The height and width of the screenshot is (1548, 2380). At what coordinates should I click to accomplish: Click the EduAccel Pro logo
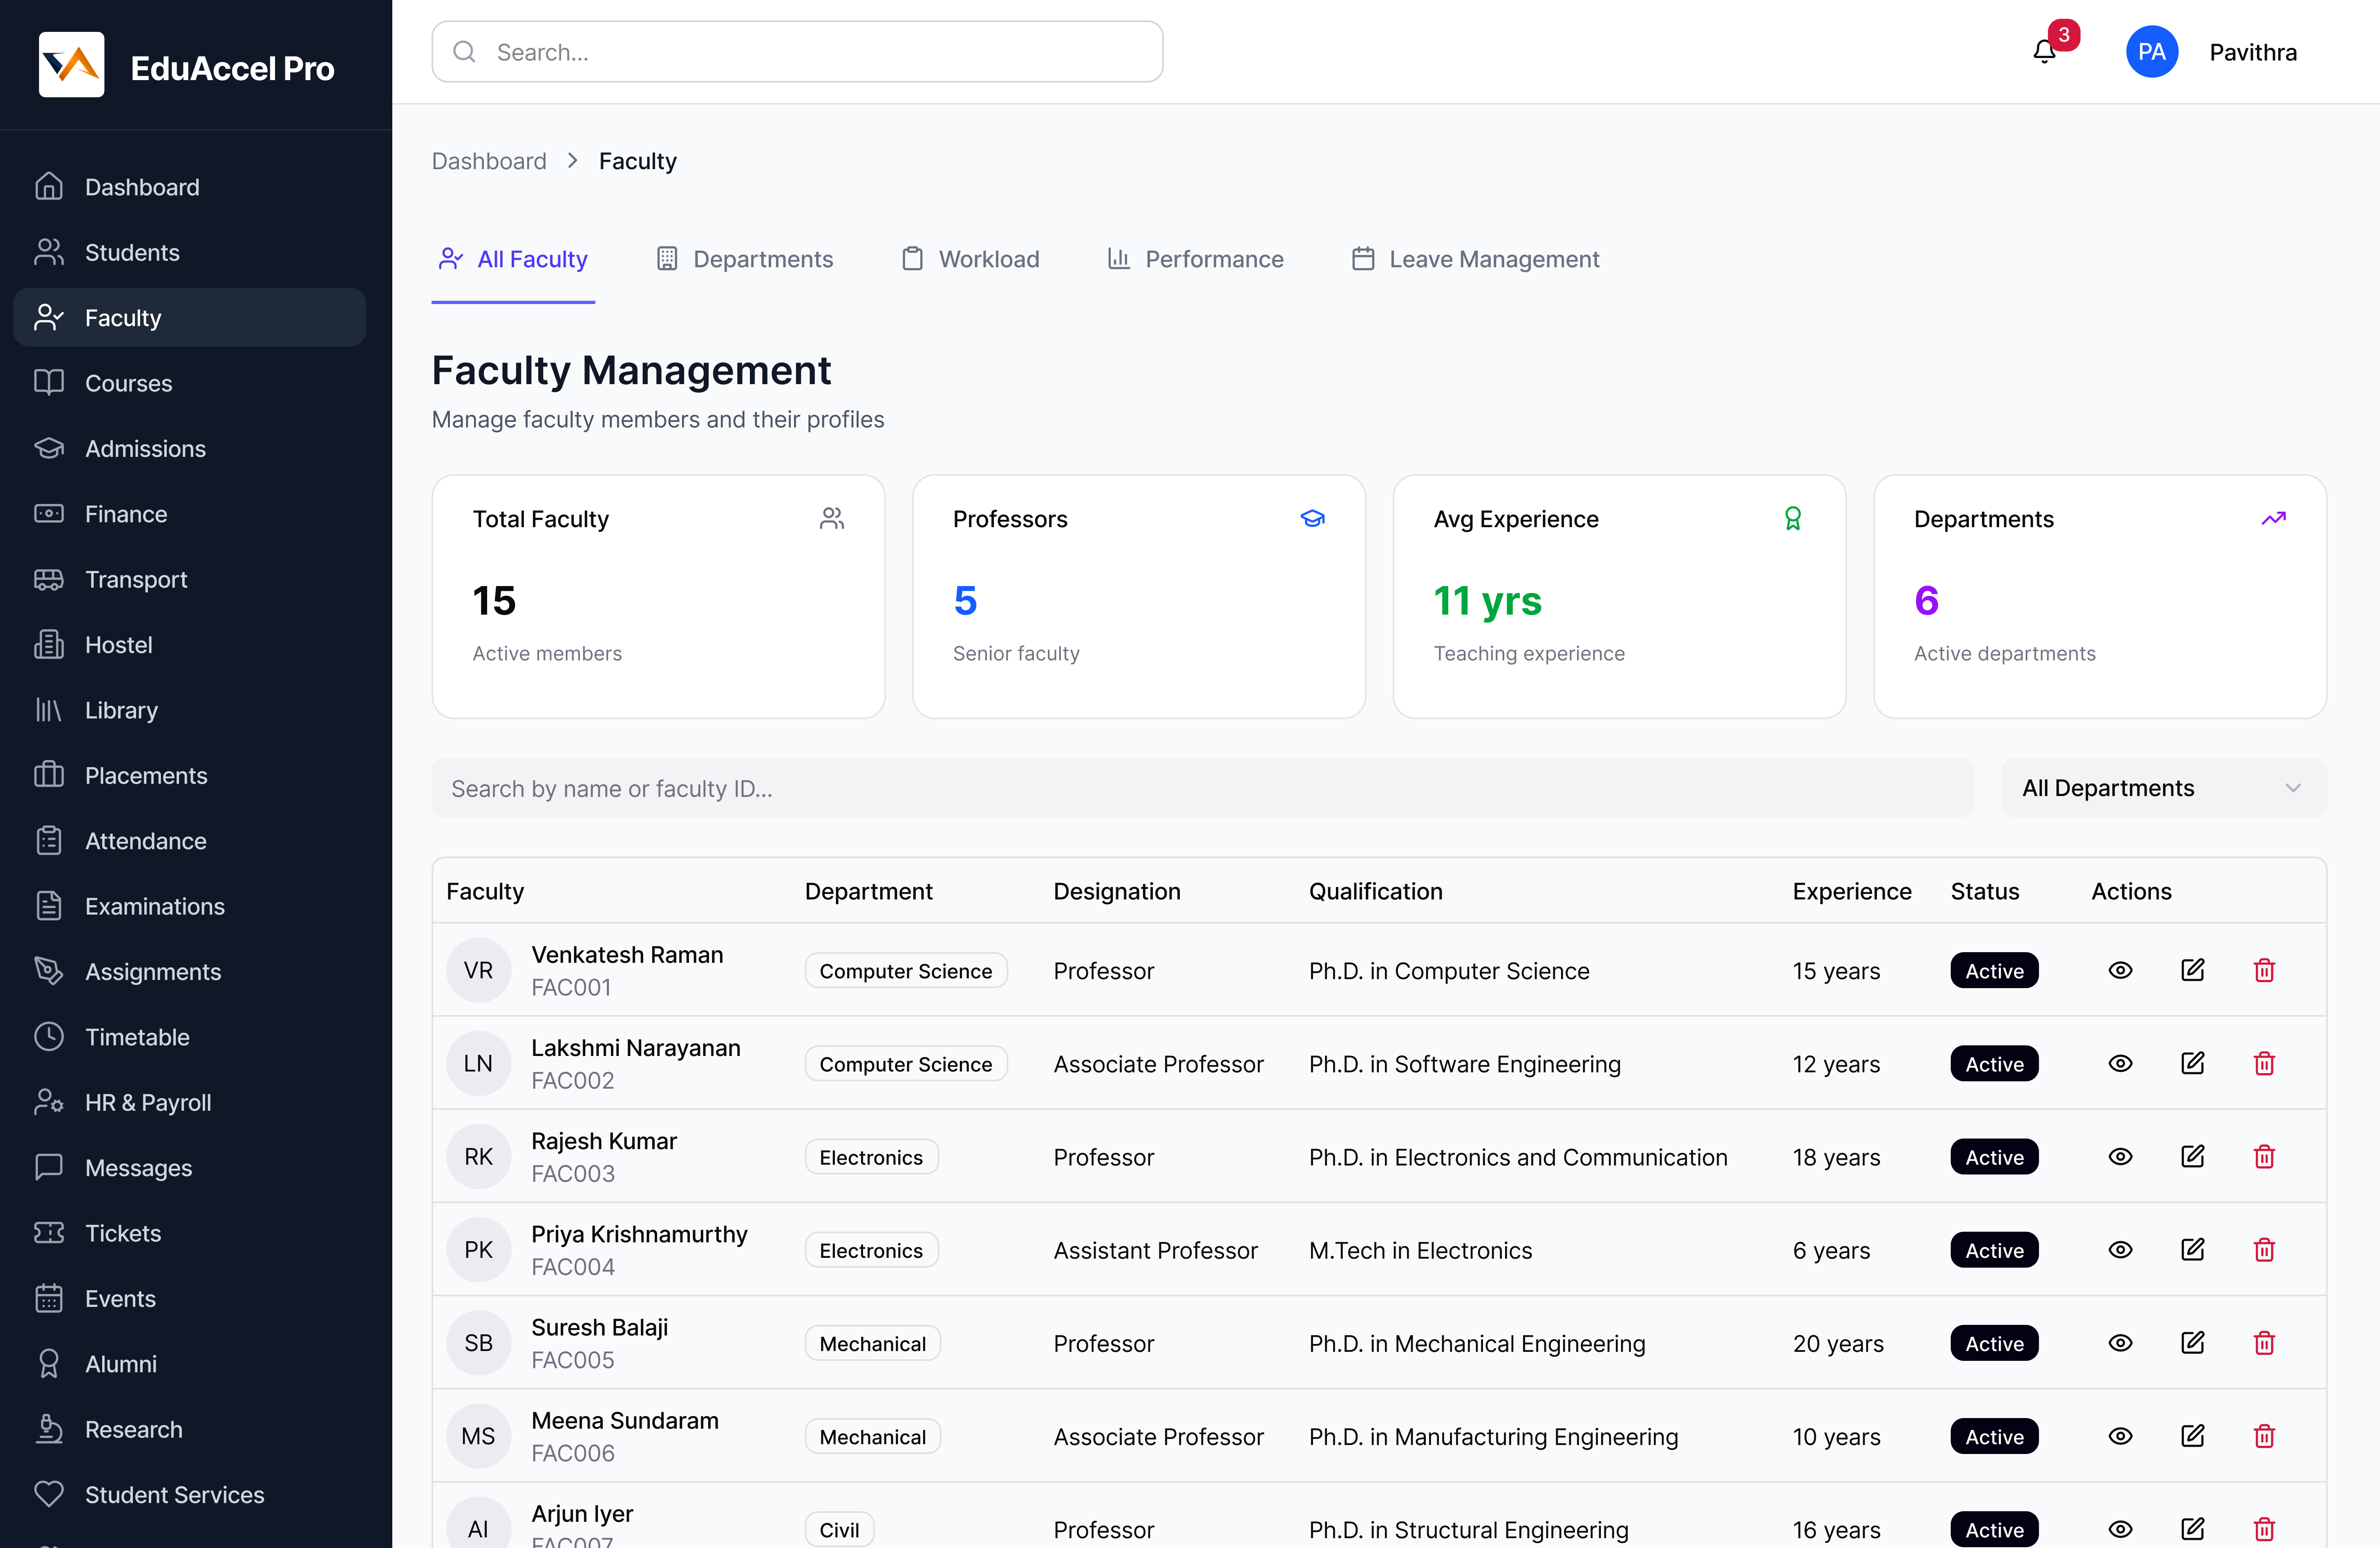(71, 66)
